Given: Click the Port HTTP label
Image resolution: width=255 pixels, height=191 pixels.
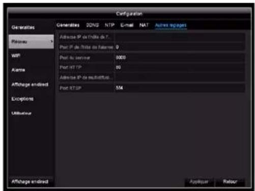Looking at the screenshot, I should click(71, 68).
